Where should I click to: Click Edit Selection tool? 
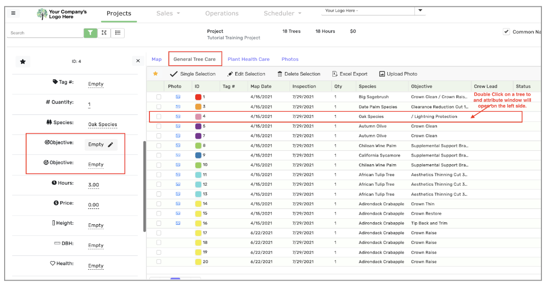(246, 74)
